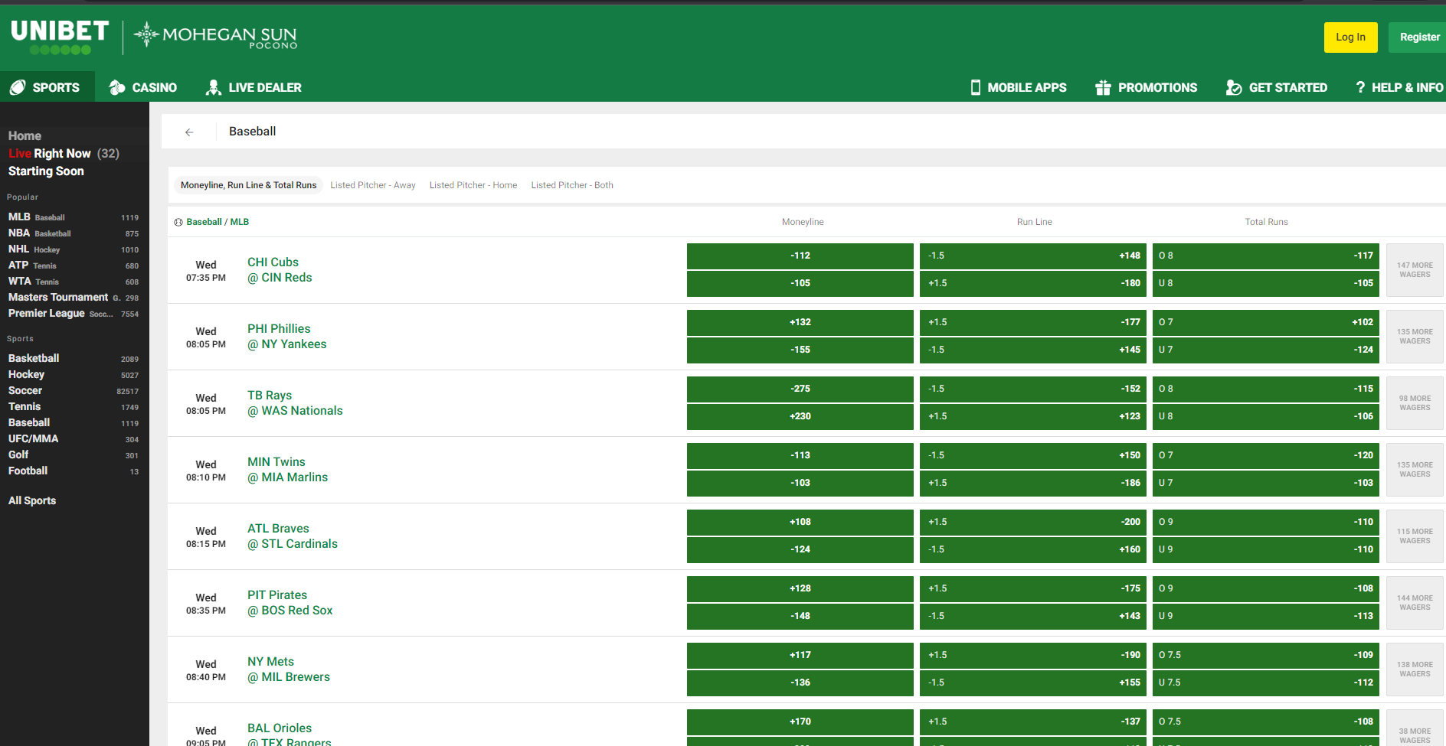The width and height of the screenshot is (1446, 746).
Task: Go to Home in sidebar
Action: click(25, 135)
